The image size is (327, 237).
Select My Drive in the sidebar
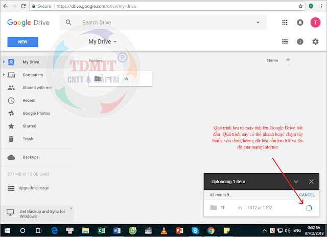37,62
